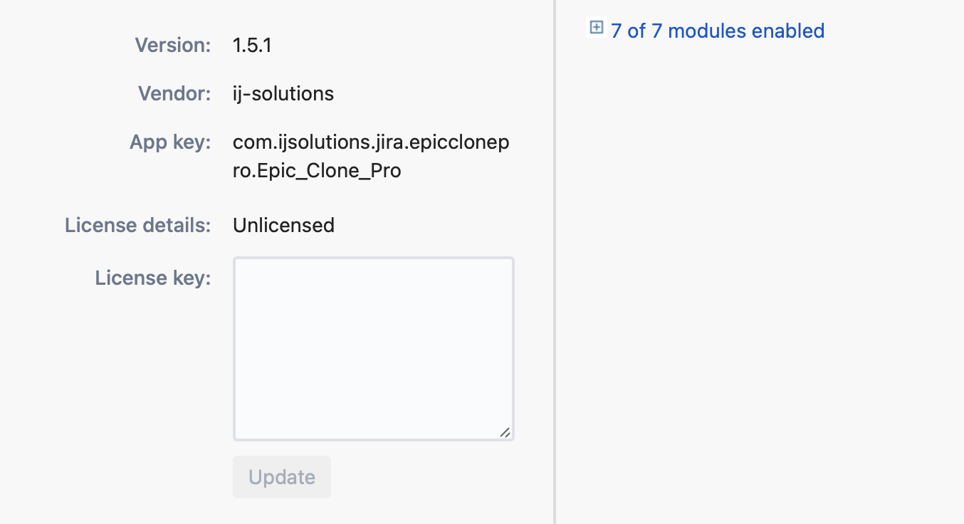The width and height of the screenshot is (964, 524).
Task: Expand the modules list plus icon
Action: pos(597,28)
